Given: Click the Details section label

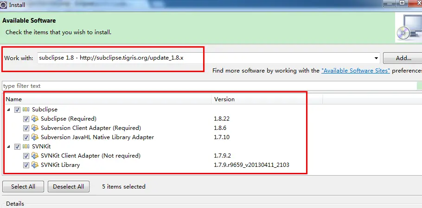Looking at the screenshot, I should coord(15,204).
